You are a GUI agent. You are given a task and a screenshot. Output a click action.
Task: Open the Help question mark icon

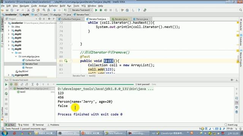click(139, 10)
